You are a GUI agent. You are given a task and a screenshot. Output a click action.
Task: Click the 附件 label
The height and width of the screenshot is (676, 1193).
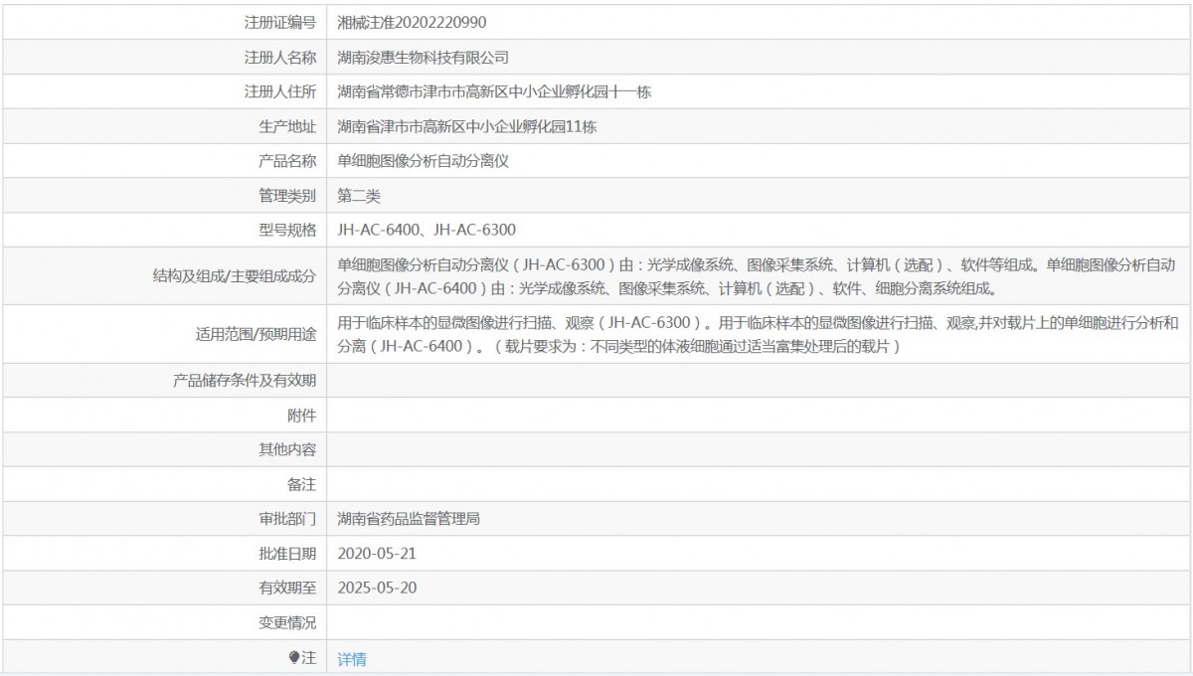(302, 416)
